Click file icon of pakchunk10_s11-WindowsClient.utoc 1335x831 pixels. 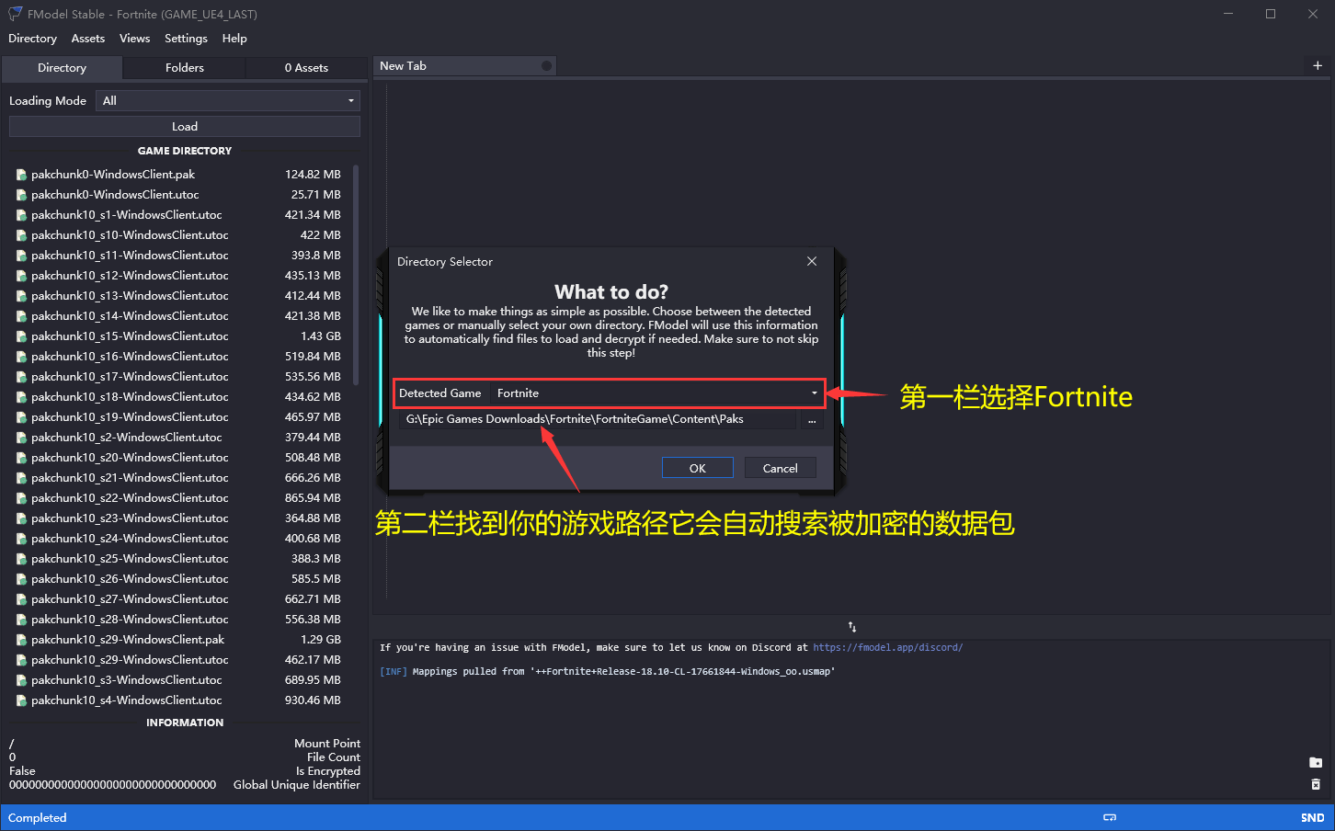(21, 256)
